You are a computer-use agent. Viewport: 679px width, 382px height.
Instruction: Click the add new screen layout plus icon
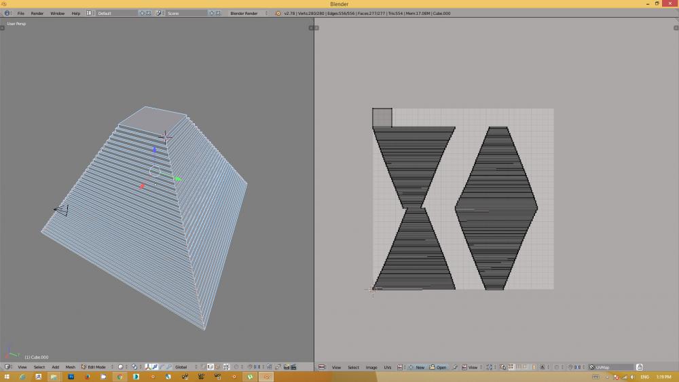pyautogui.click(x=142, y=13)
